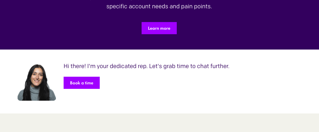The height and width of the screenshot is (132, 319).
Task: Click the word 'time' on Book button
Action: 89,83
